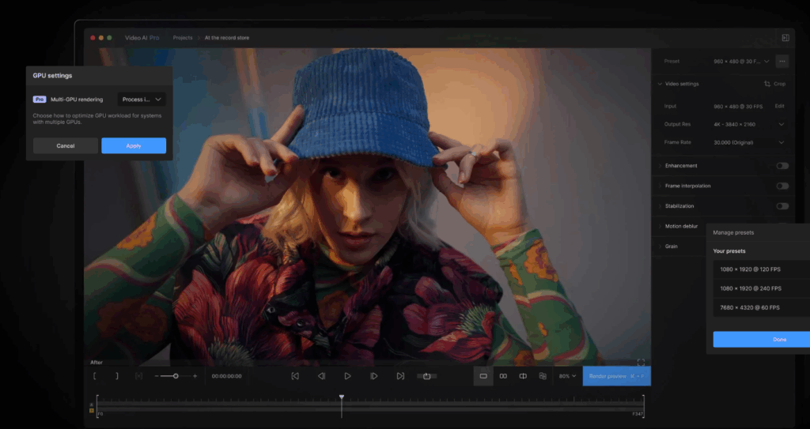Step forward one frame
The image size is (810, 429).
click(x=374, y=376)
